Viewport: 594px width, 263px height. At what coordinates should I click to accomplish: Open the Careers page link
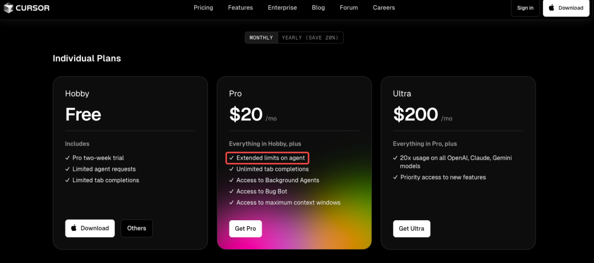(x=384, y=8)
